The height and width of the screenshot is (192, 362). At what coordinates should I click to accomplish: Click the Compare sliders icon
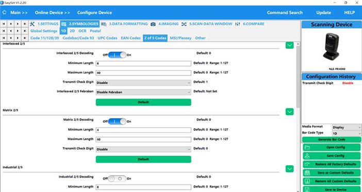tap(238, 24)
